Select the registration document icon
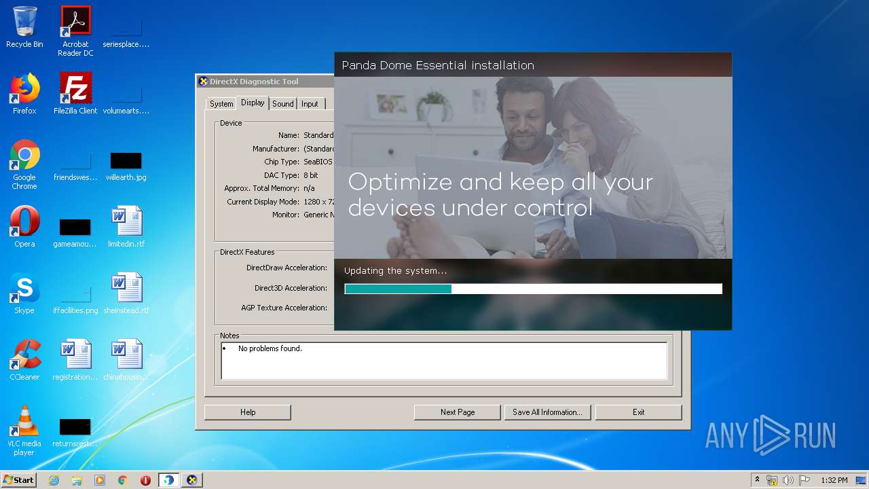This screenshot has height=489, width=869. (75, 360)
